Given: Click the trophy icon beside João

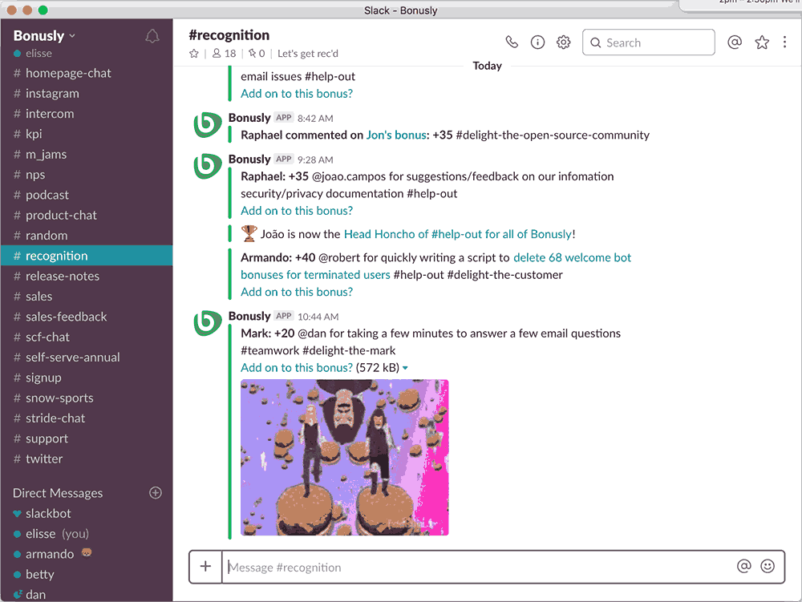Looking at the screenshot, I should (249, 233).
